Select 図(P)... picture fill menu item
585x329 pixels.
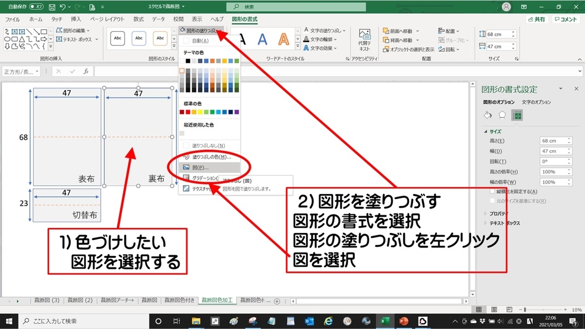(x=209, y=167)
